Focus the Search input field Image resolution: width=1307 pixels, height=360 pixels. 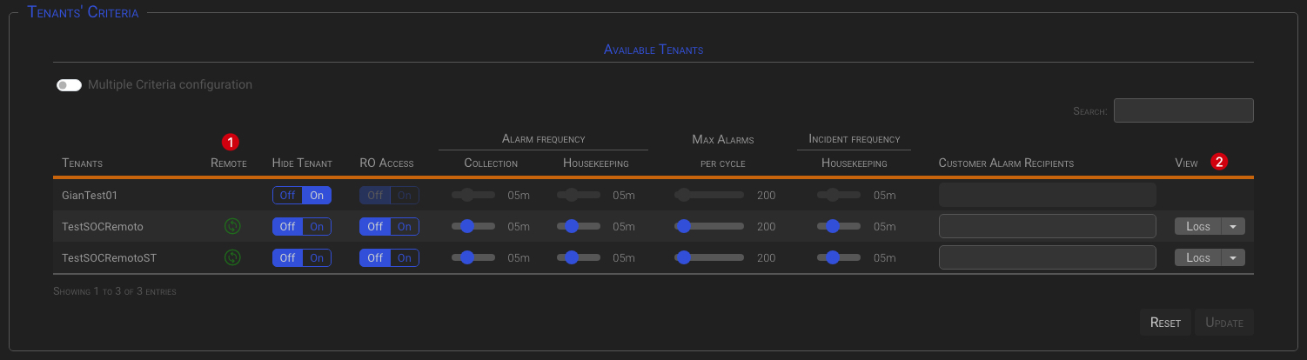tap(1183, 110)
